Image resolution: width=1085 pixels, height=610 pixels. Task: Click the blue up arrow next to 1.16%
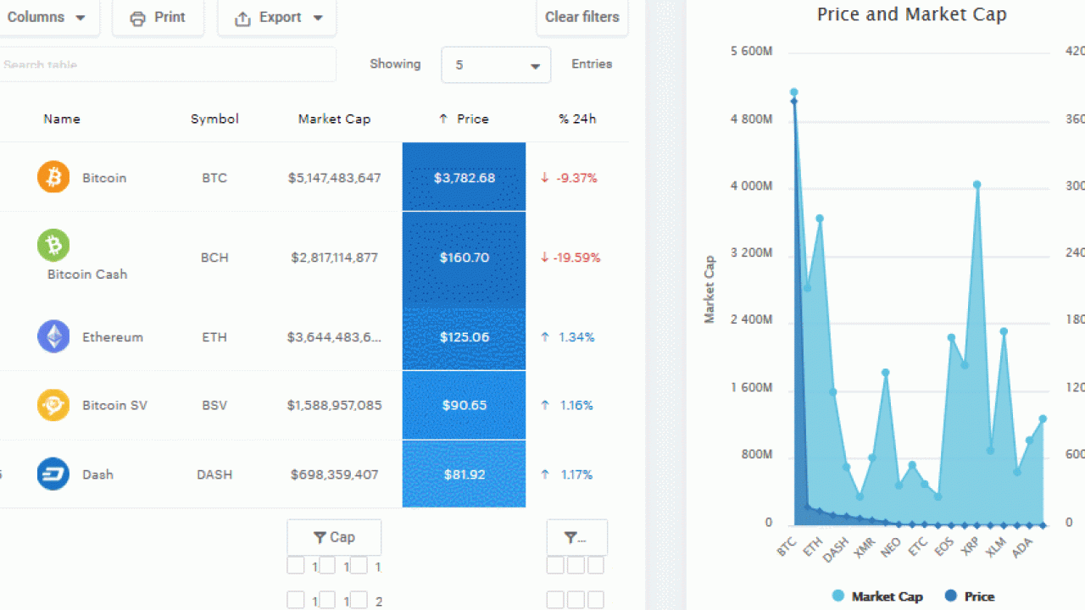tap(545, 405)
